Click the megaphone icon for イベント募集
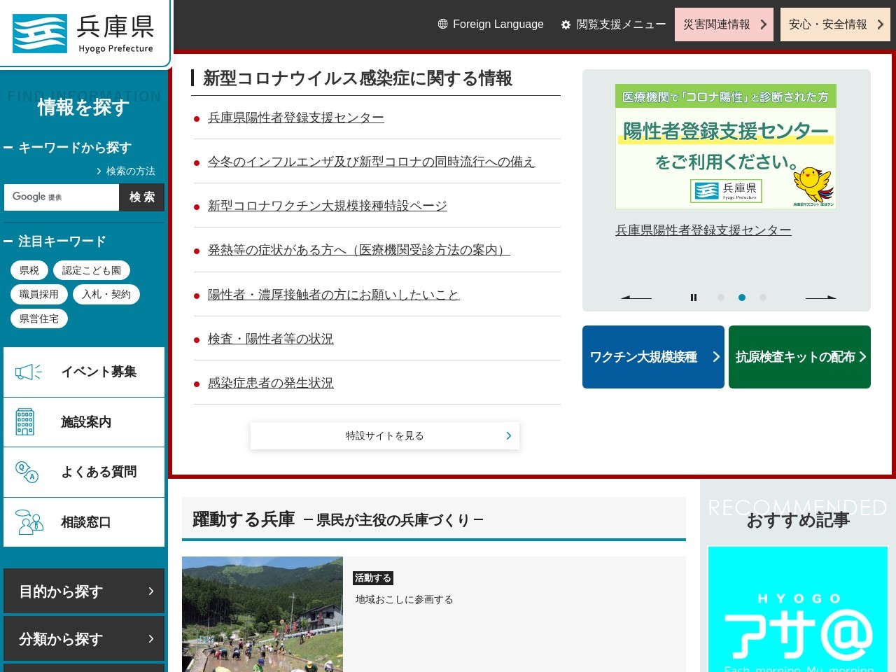 pyautogui.click(x=29, y=372)
